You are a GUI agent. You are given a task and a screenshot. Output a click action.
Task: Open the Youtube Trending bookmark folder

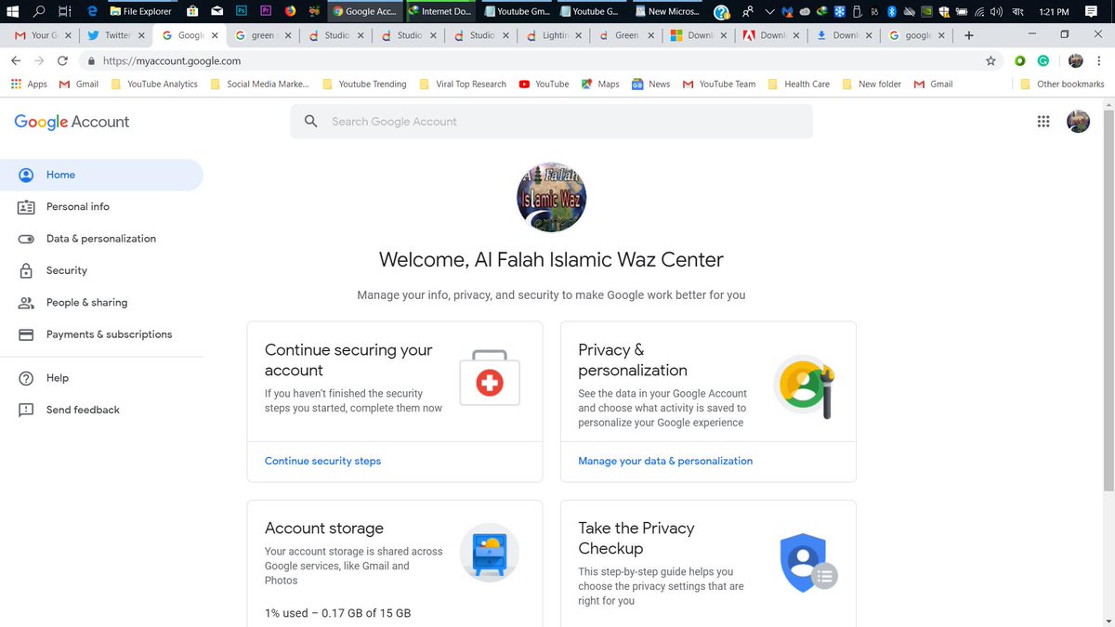[x=364, y=84]
